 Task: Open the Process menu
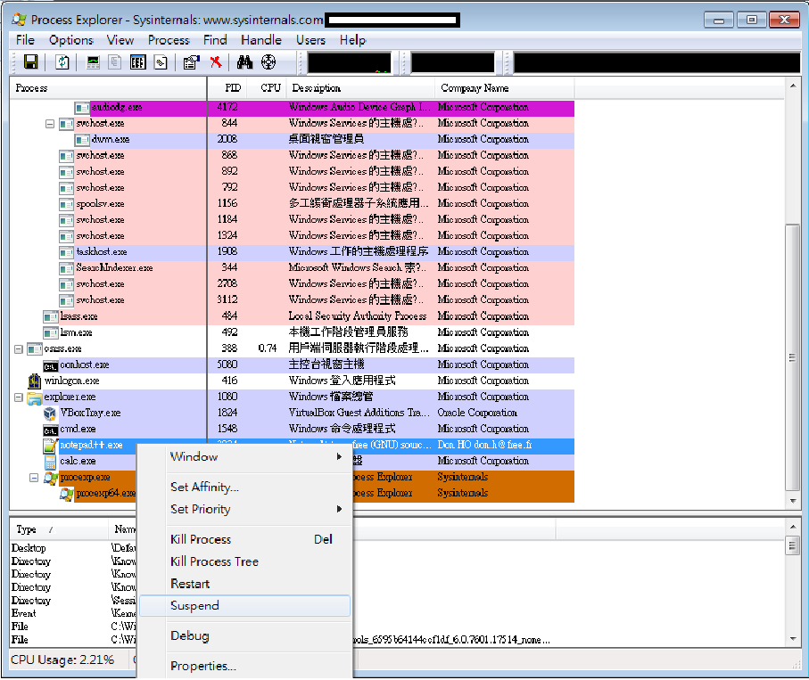coord(169,40)
